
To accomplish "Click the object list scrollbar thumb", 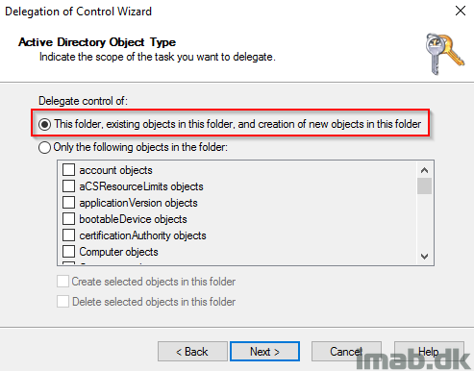I will click(x=424, y=185).
